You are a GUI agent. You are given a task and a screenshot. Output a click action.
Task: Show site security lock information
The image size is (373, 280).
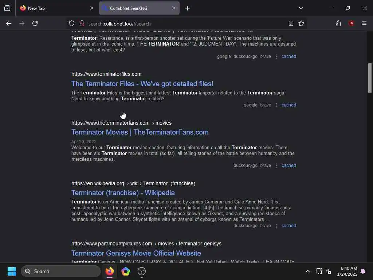(x=82, y=23)
